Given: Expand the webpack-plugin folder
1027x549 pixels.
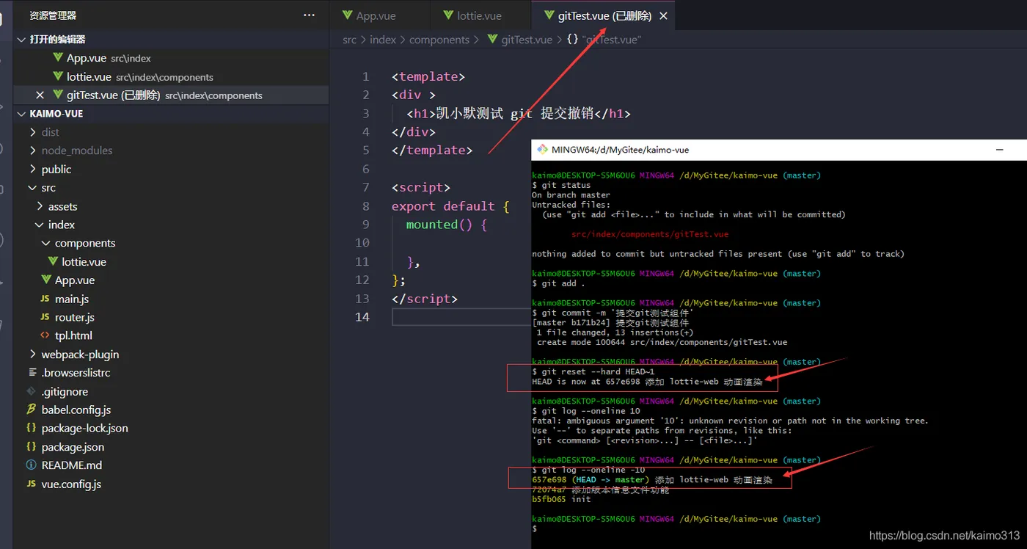Looking at the screenshot, I should [x=32, y=355].
